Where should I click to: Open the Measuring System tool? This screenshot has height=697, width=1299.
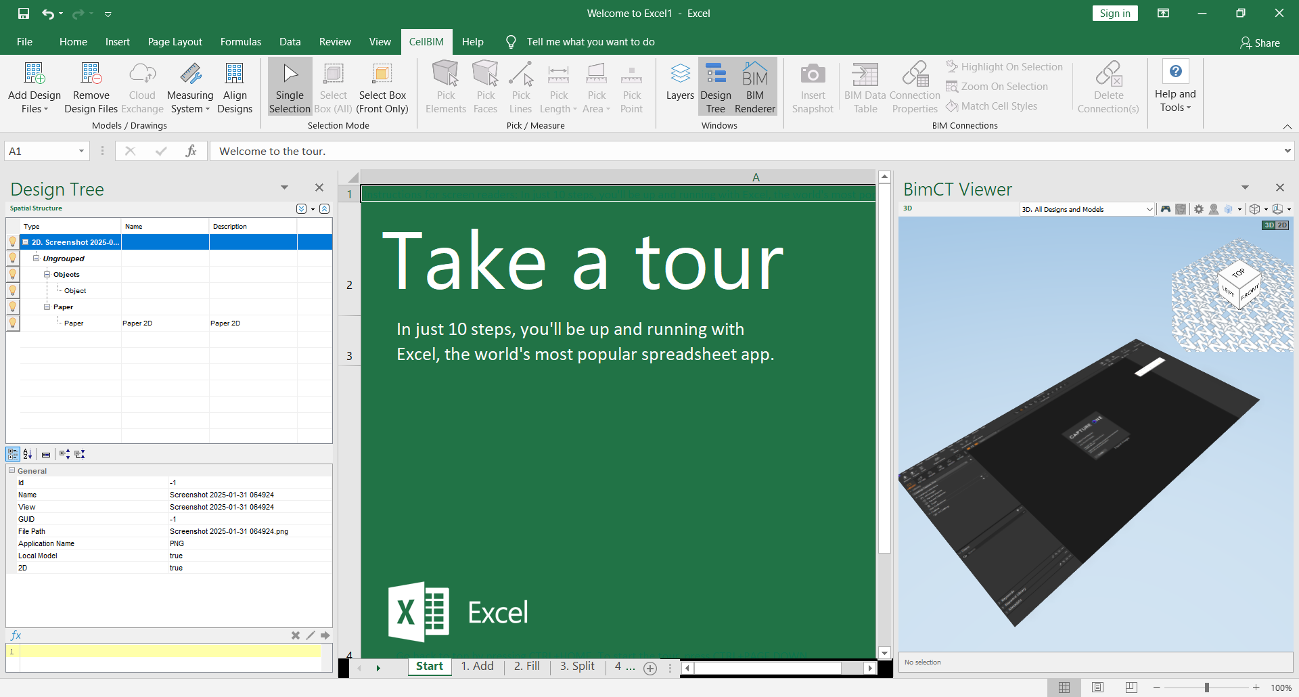190,87
